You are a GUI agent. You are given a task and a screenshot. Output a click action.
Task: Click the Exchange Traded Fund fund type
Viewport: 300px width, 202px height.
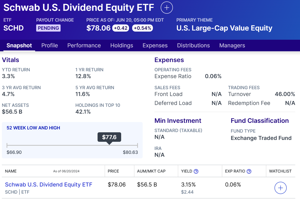261,138
